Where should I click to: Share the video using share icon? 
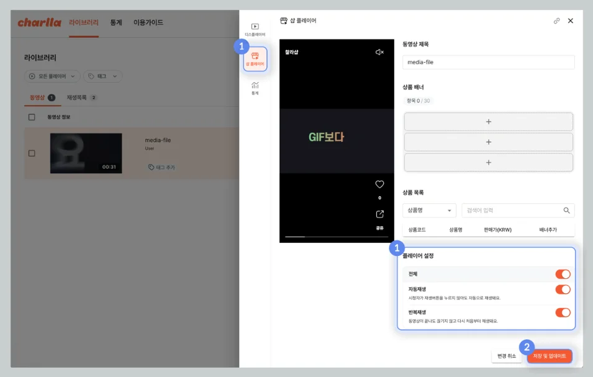click(x=379, y=214)
